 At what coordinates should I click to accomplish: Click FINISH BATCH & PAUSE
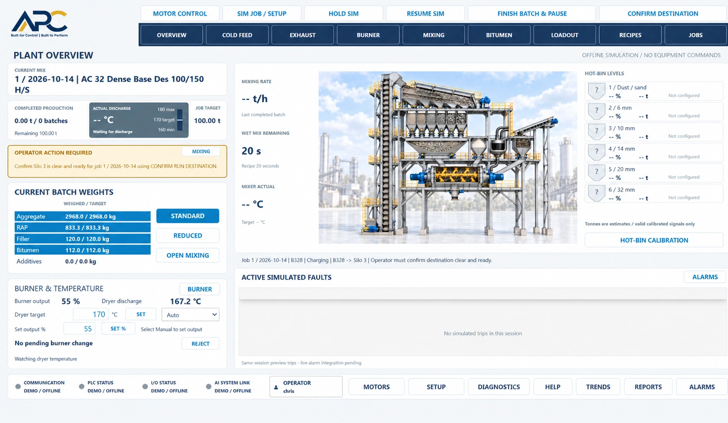pyautogui.click(x=532, y=13)
